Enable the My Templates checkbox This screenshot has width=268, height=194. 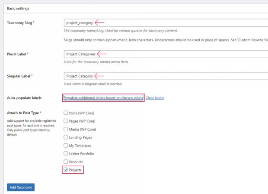pos(66,146)
